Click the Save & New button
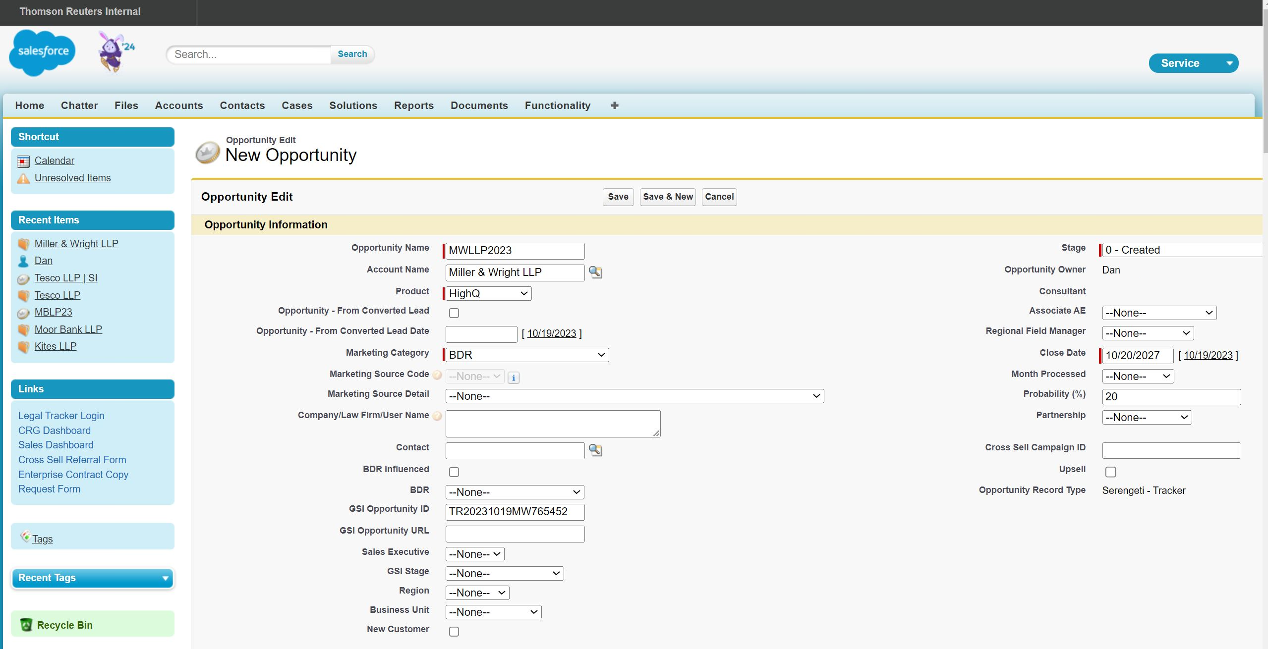Viewport: 1268px width, 649px height. tap(668, 197)
